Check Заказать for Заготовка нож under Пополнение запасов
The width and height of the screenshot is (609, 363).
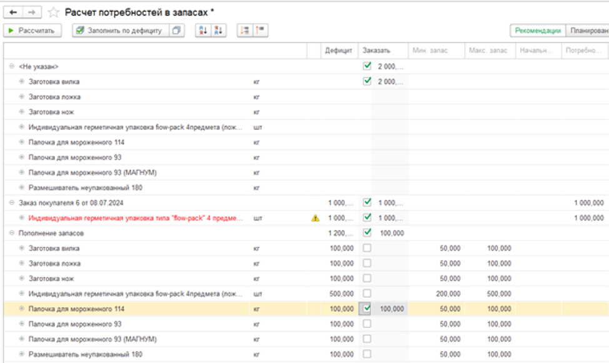pyautogui.click(x=367, y=278)
